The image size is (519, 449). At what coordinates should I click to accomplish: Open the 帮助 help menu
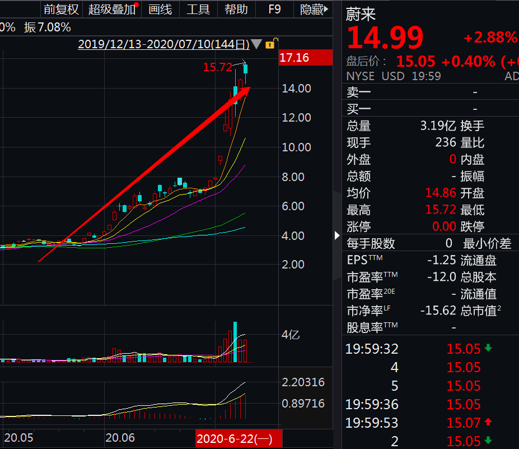236,10
